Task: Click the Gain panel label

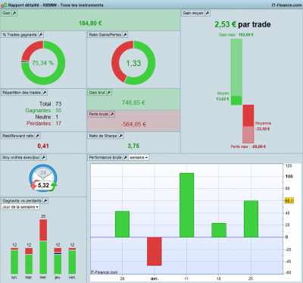Action: coord(7,13)
